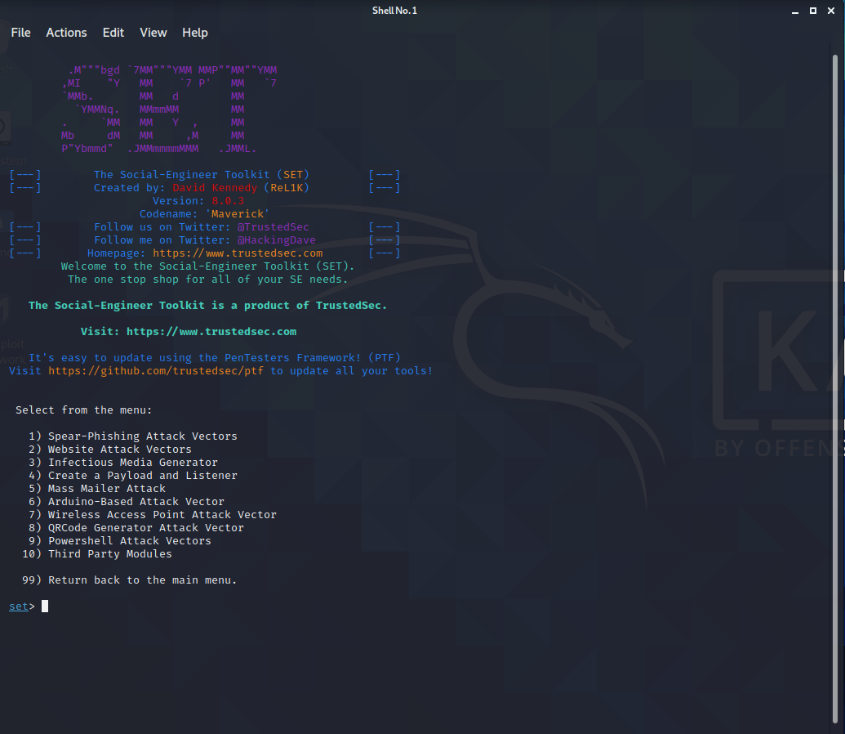Open the Actions menu
The image size is (845, 734).
click(66, 33)
